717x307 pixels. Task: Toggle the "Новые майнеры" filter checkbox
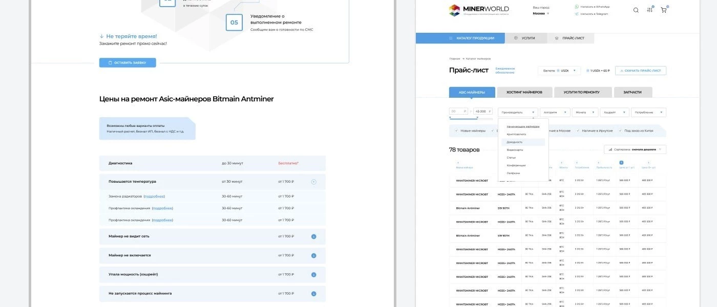tap(456, 131)
